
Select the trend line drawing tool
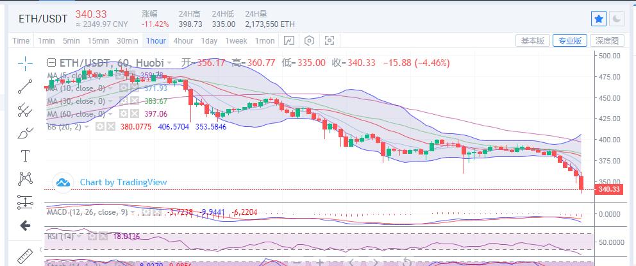pos(25,86)
